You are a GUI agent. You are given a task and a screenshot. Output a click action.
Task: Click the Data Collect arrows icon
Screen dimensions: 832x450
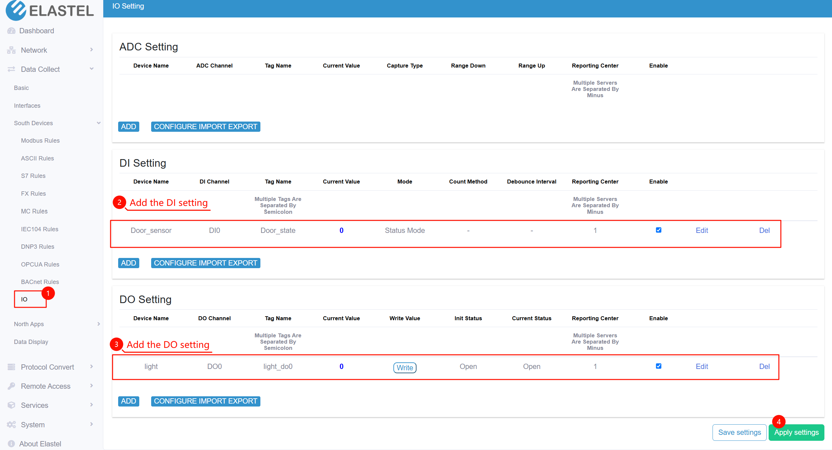(x=11, y=69)
